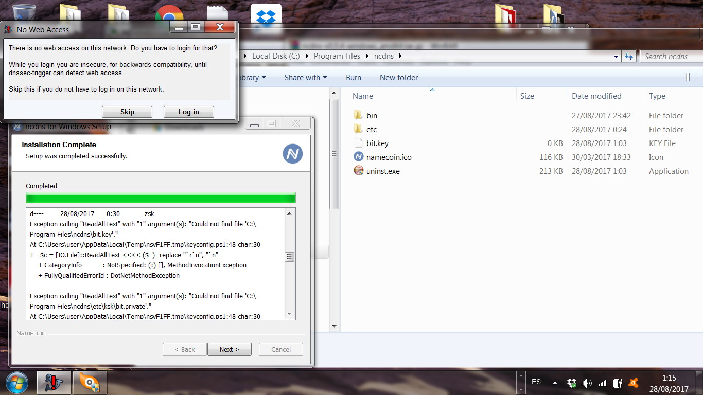Expand the Program Files breadcrumb arrow
The height and width of the screenshot is (395, 703).
coord(367,56)
